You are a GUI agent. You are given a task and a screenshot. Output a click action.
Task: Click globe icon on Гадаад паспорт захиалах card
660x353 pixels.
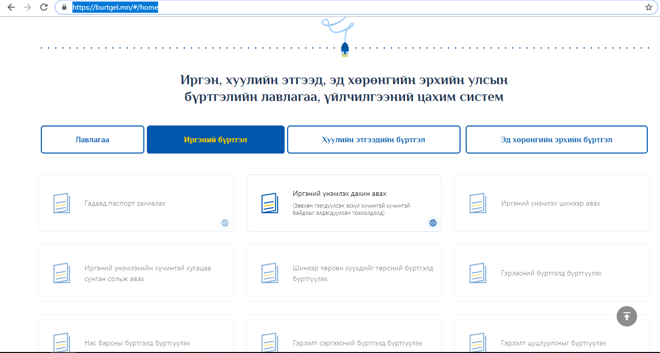pos(225,222)
